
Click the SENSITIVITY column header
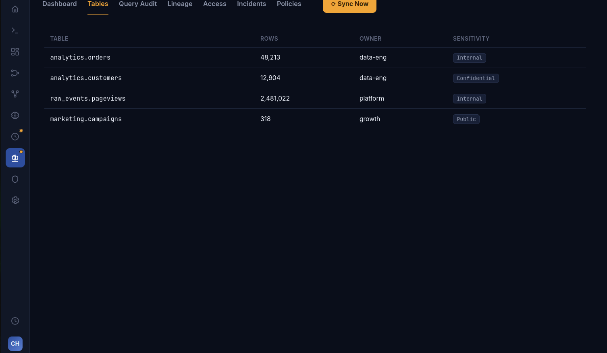tap(471, 39)
